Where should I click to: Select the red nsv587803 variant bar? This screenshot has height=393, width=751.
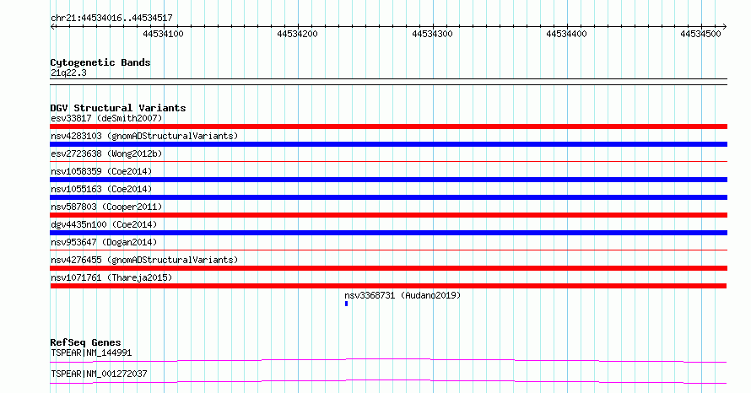coord(388,215)
